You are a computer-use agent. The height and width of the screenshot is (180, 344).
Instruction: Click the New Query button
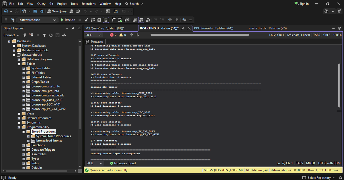click(x=57, y=11)
